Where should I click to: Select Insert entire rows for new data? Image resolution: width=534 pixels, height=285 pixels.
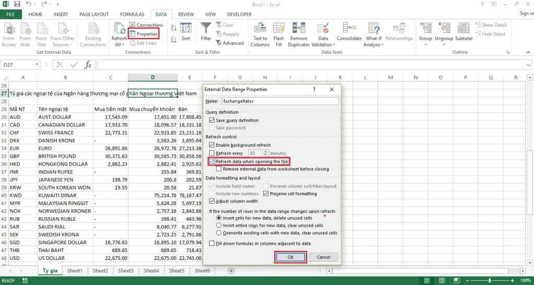tap(219, 225)
